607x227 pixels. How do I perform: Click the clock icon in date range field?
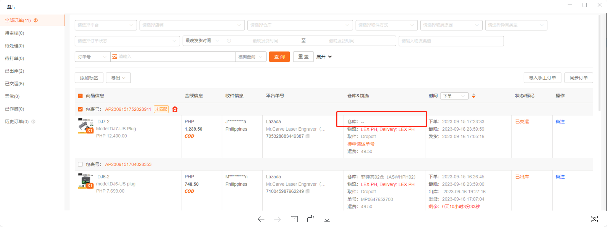(229, 41)
